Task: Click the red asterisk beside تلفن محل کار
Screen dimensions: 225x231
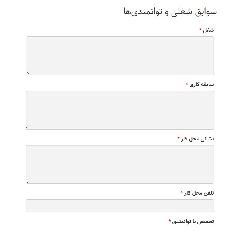Action: coord(181,192)
